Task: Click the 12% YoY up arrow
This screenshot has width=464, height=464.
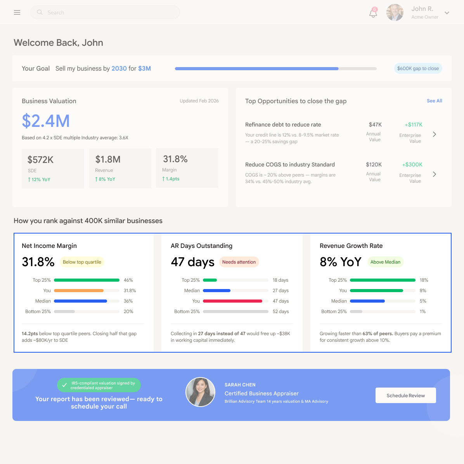Action: [x=29, y=180]
